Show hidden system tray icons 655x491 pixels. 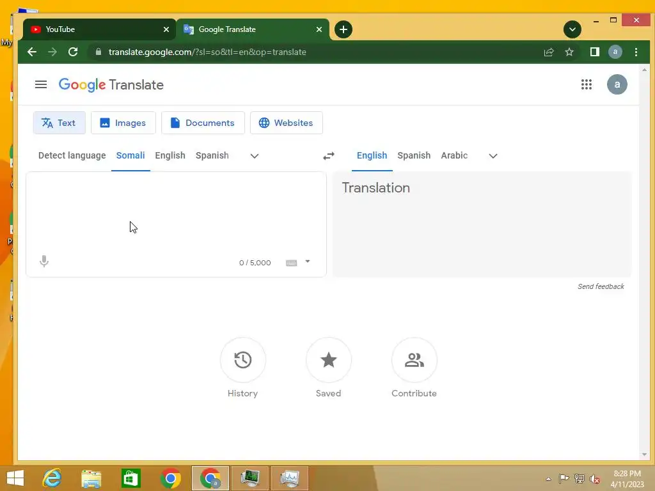(x=548, y=479)
